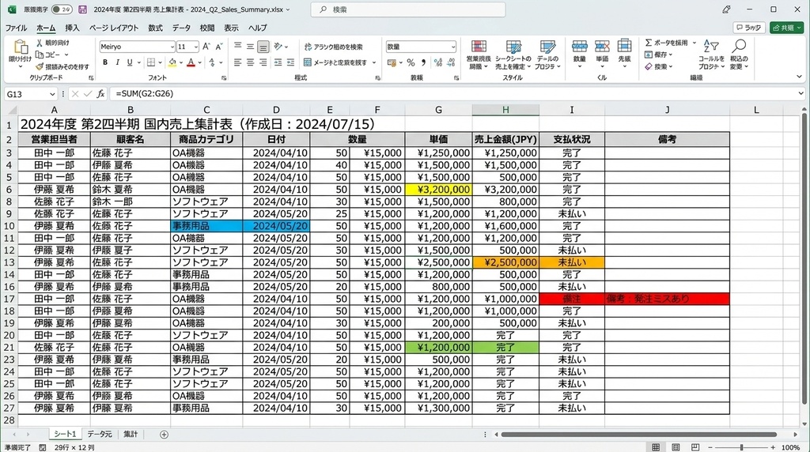Select the highlighted Bottom Align icon
The height and width of the screenshot is (452, 810).
coord(263,47)
